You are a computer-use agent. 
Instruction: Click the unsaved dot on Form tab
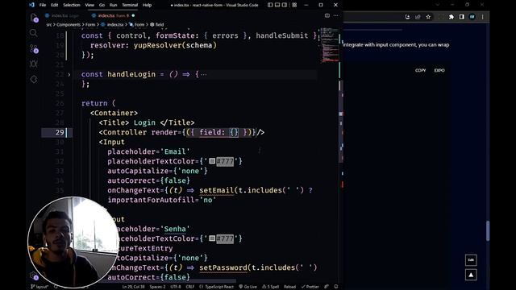[133, 15]
